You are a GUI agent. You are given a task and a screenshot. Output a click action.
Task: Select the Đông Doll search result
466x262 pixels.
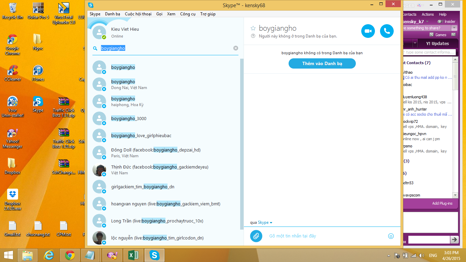click(165, 152)
